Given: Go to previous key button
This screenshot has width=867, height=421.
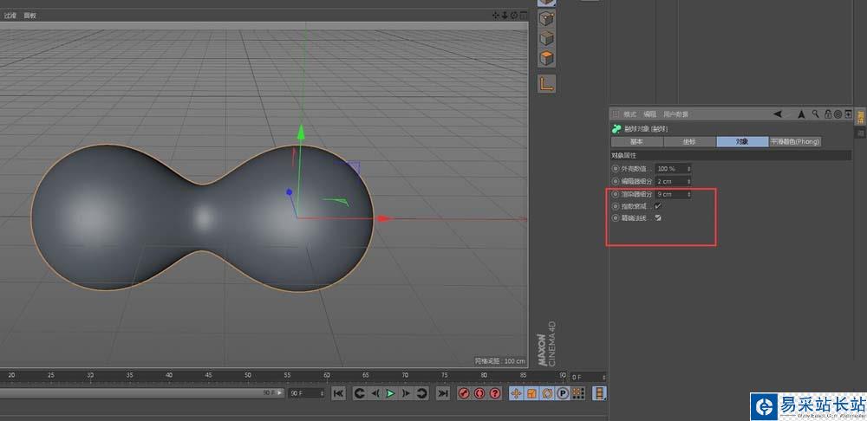Looking at the screenshot, I should tap(359, 393).
